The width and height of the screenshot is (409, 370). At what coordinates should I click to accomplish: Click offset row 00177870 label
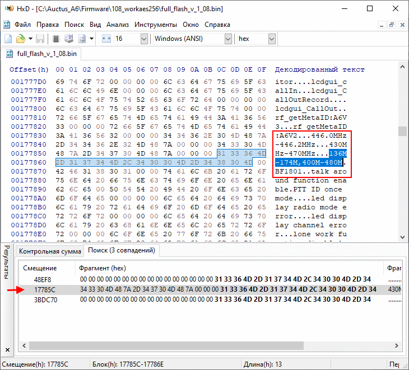pos(29,171)
